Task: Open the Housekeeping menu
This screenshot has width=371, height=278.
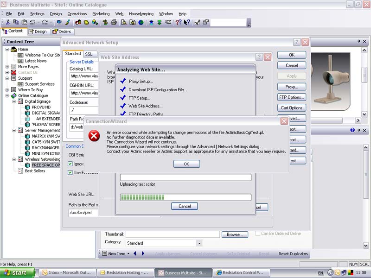Action: [x=141, y=14]
